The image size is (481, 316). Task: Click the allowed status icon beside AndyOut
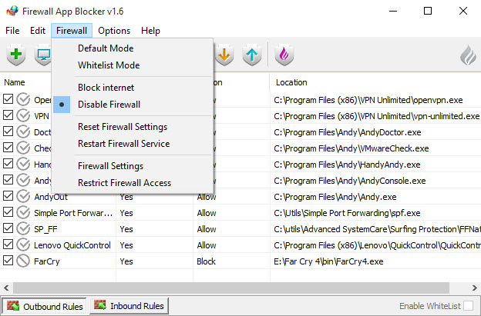pyautogui.click(x=24, y=197)
